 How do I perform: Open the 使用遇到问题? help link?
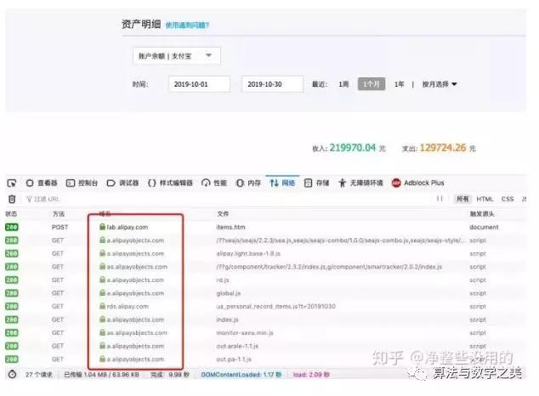point(187,25)
